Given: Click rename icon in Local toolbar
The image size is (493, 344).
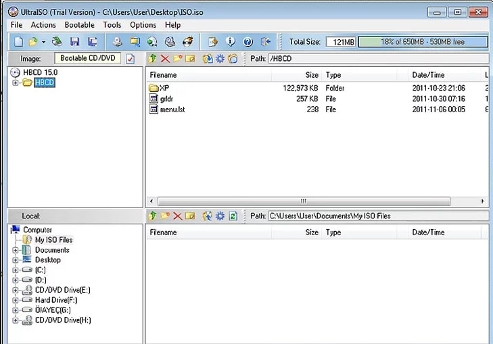Looking at the screenshot, I should coord(190,216).
